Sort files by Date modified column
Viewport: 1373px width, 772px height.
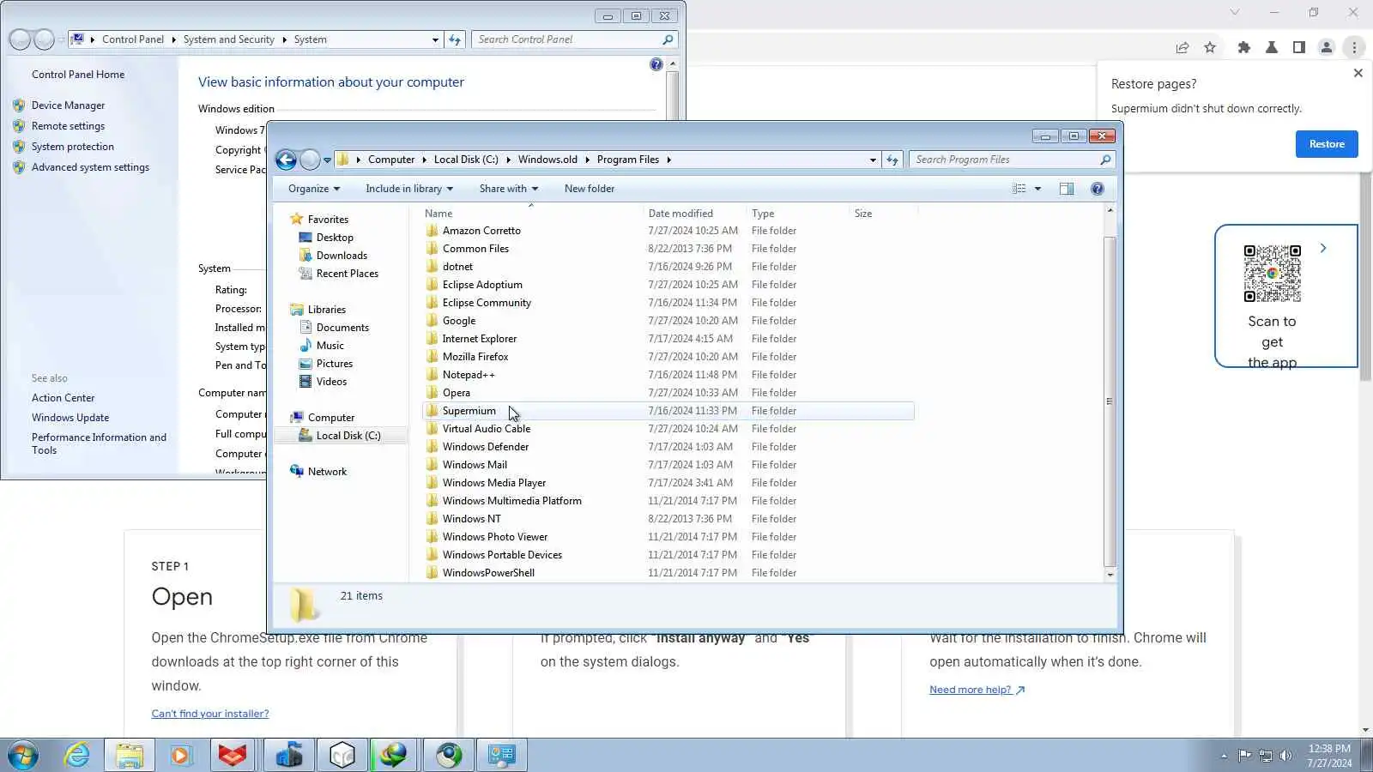click(694, 214)
